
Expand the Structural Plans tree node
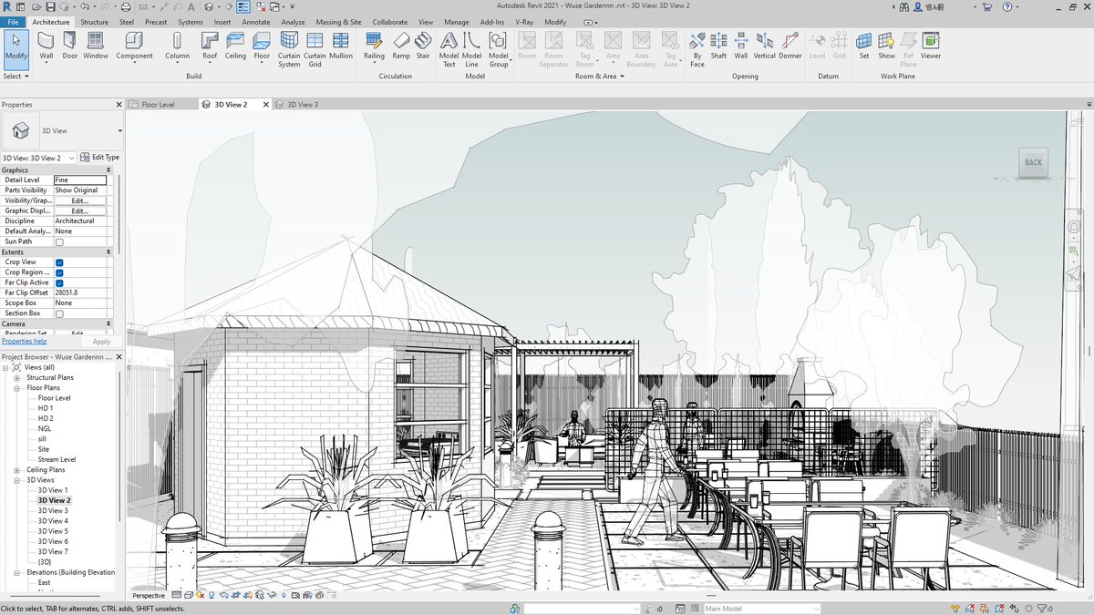point(16,377)
